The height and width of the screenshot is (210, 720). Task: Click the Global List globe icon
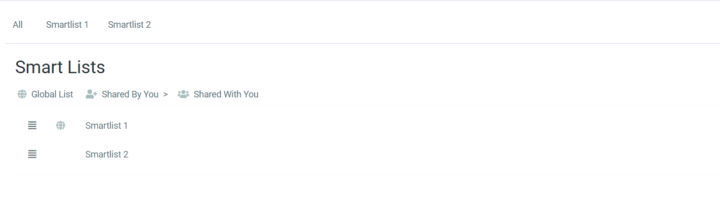(x=22, y=94)
